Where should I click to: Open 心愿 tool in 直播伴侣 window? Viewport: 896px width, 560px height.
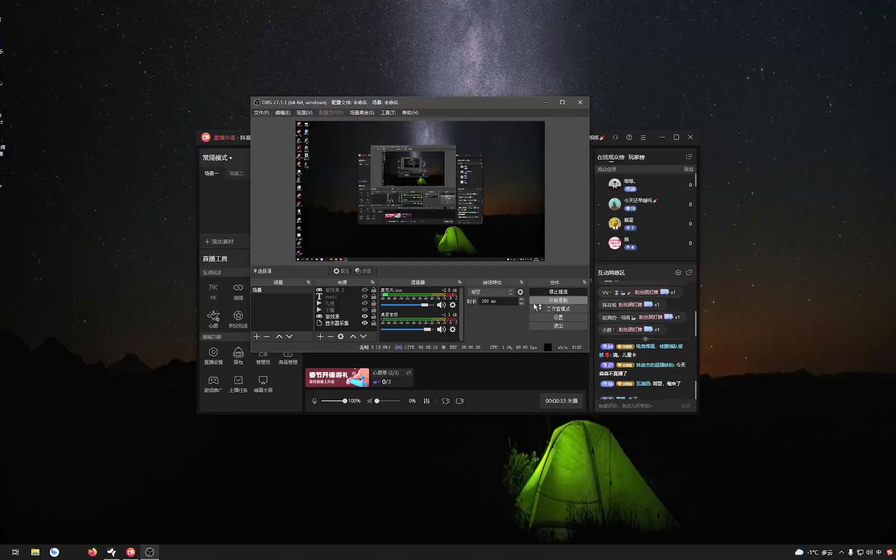213,319
